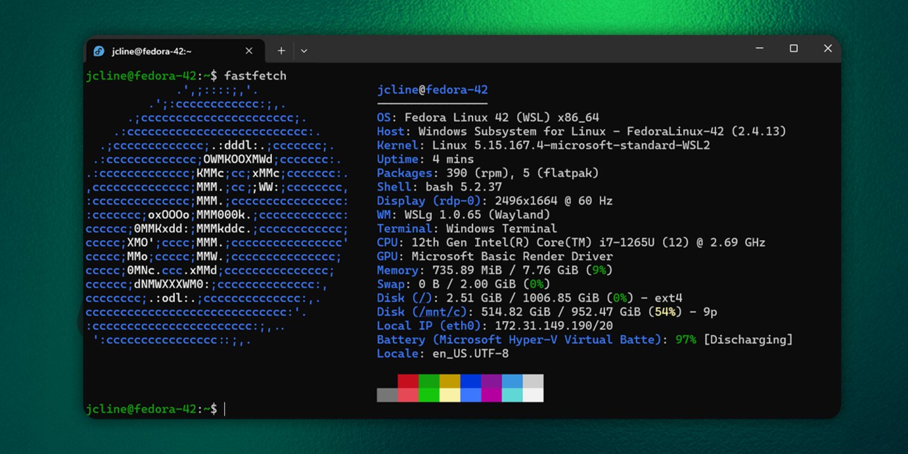Click the jcline@fedora-42 header in fastfetch output
This screenshot has height=454, width=908.
click(x=432, y=90)
